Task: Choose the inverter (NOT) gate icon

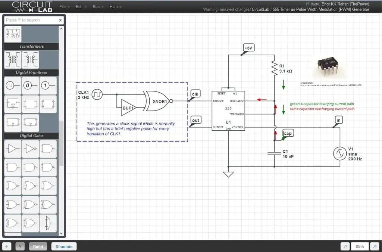Action: 30,149
